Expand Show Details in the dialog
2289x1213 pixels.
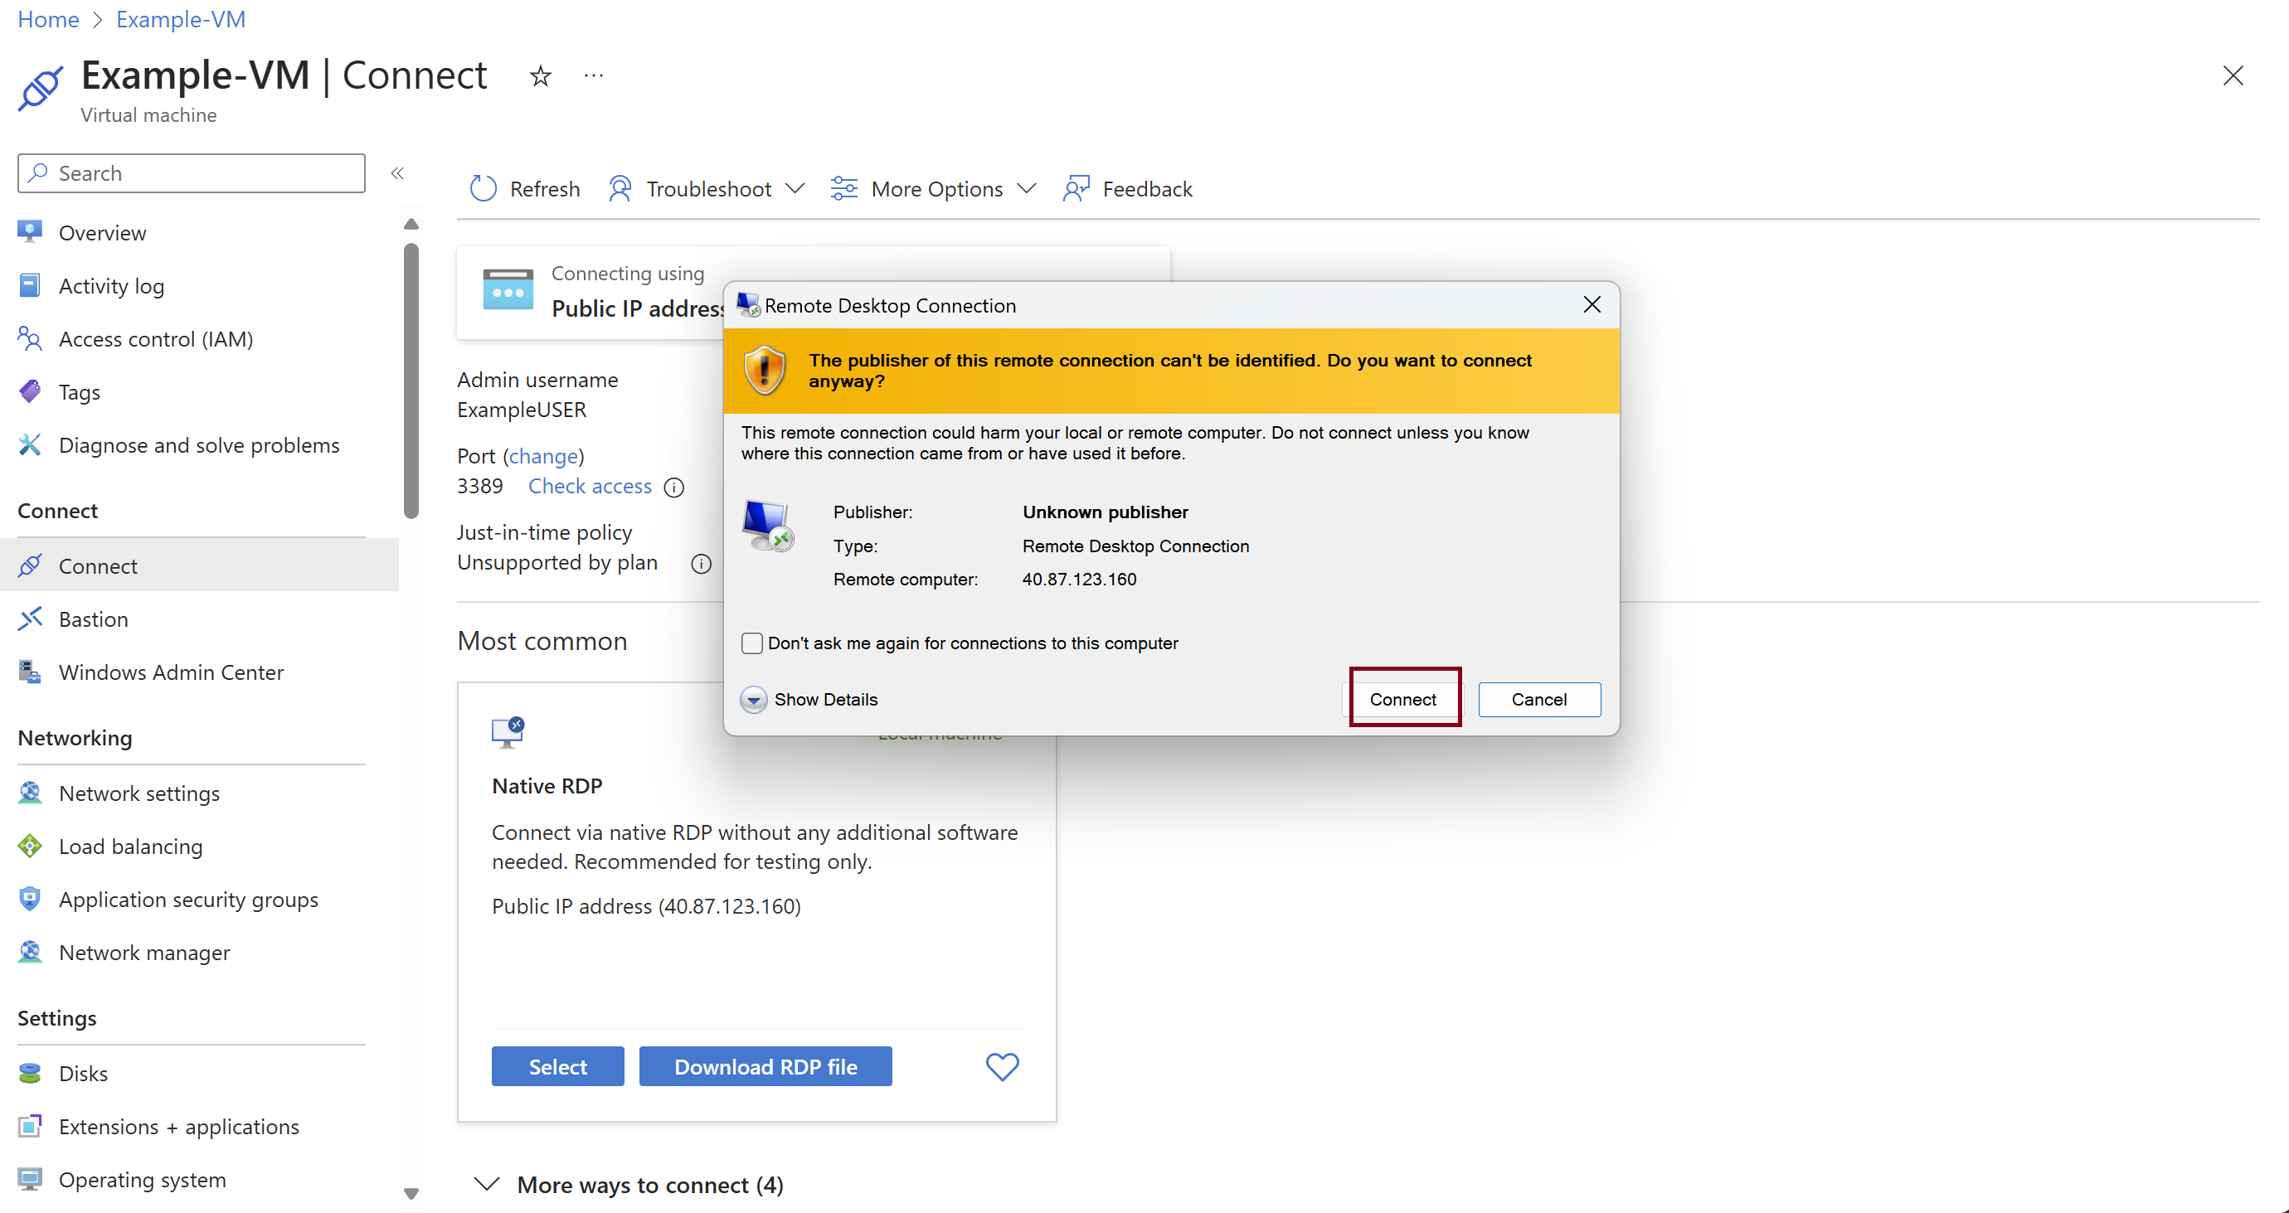(755, 700)
